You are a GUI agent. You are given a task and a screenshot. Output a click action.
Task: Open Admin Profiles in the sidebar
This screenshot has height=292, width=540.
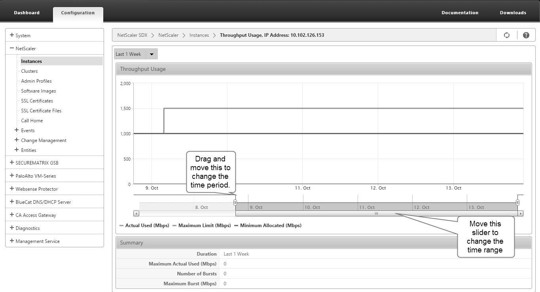tap(36, 81)
